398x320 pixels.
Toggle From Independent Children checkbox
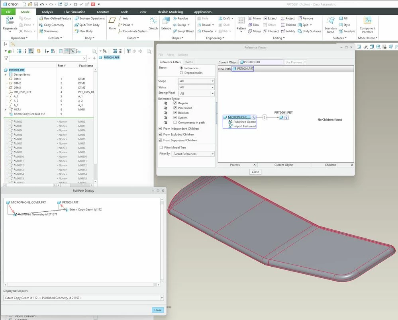(x=160, y=129)
